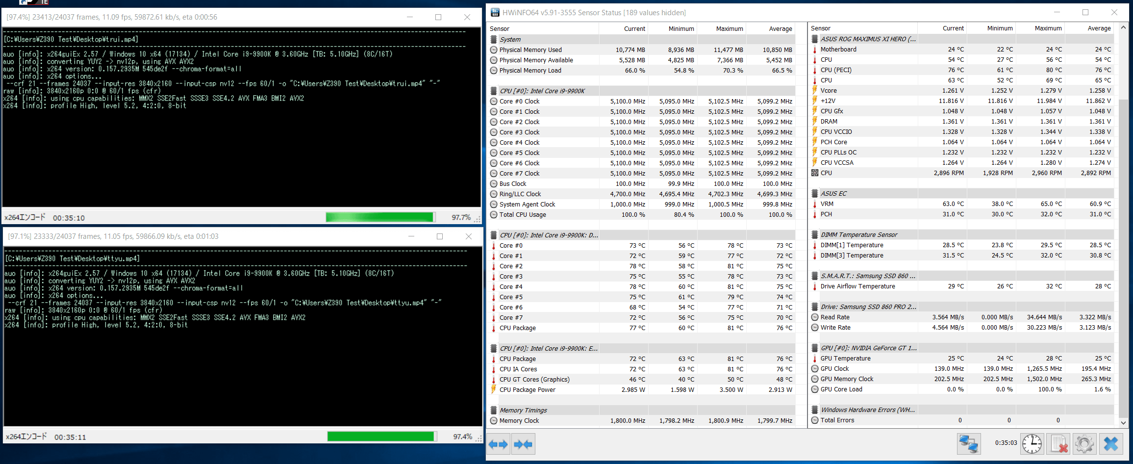1133x464 pixels.
Task: Click the icon beside Total CPU Usage
Action: pyautogui.click(x=494, y=214)
